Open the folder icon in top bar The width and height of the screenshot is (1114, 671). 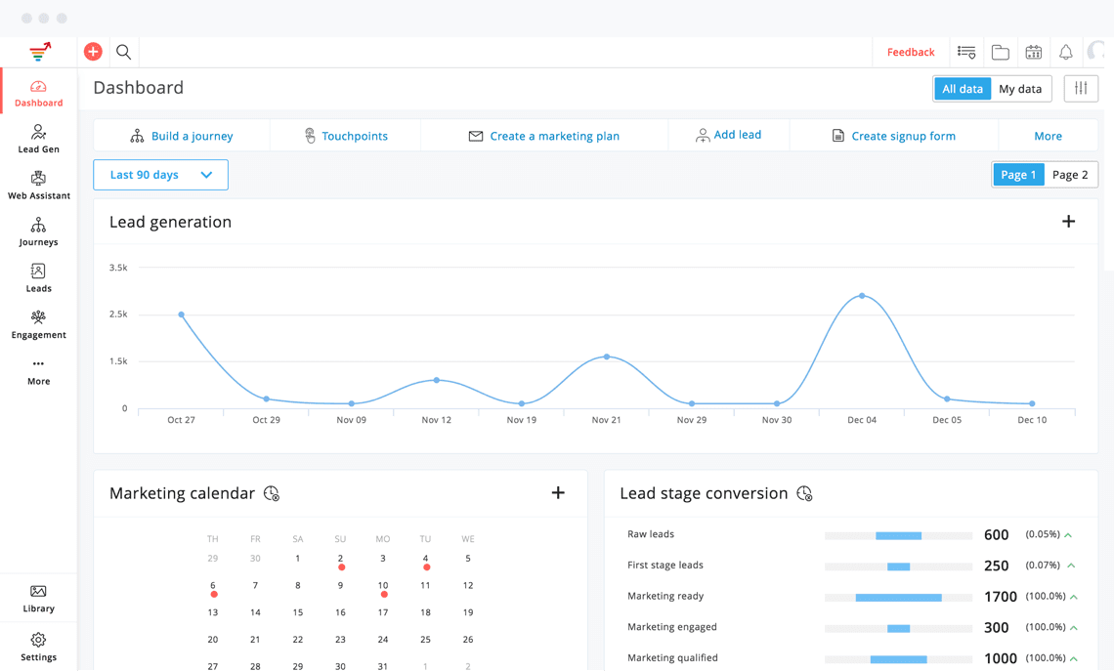[x=1000, y=52]
